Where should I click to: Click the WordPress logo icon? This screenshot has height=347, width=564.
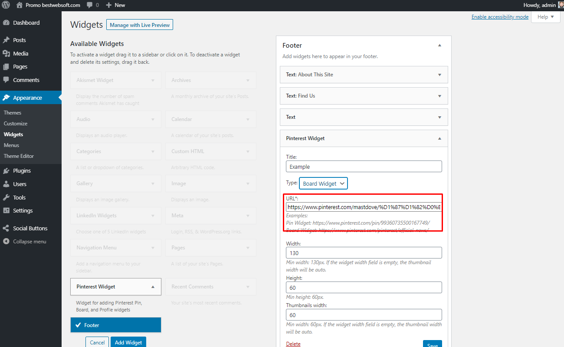coord(6,5)
